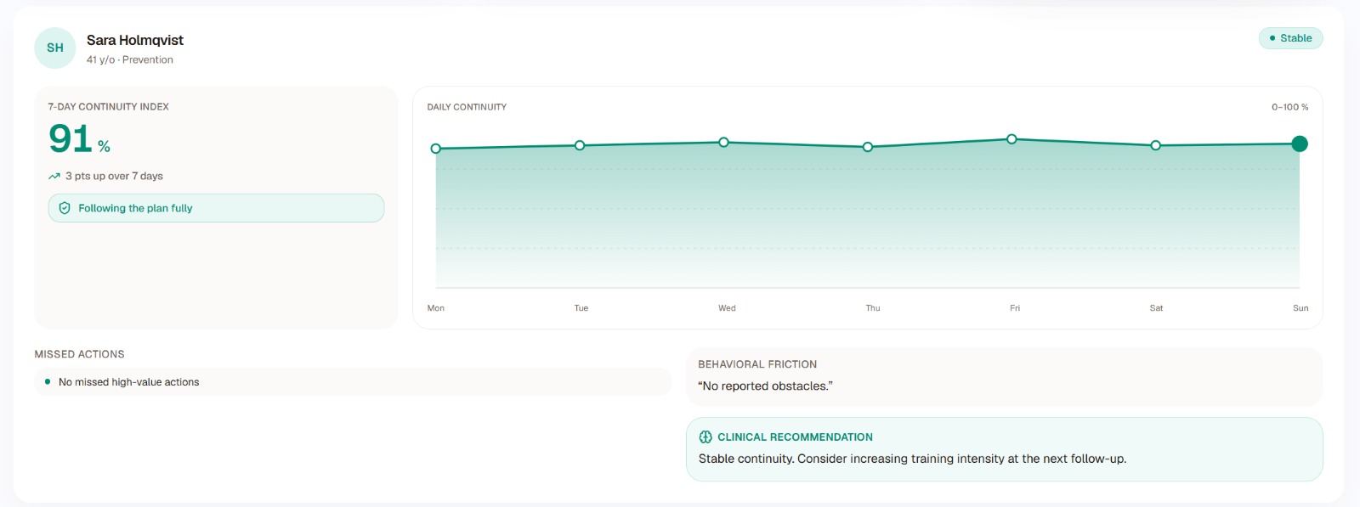Click the Clinical Recommendation brain icon
The image size is (1360, 507).
point(705,437)
